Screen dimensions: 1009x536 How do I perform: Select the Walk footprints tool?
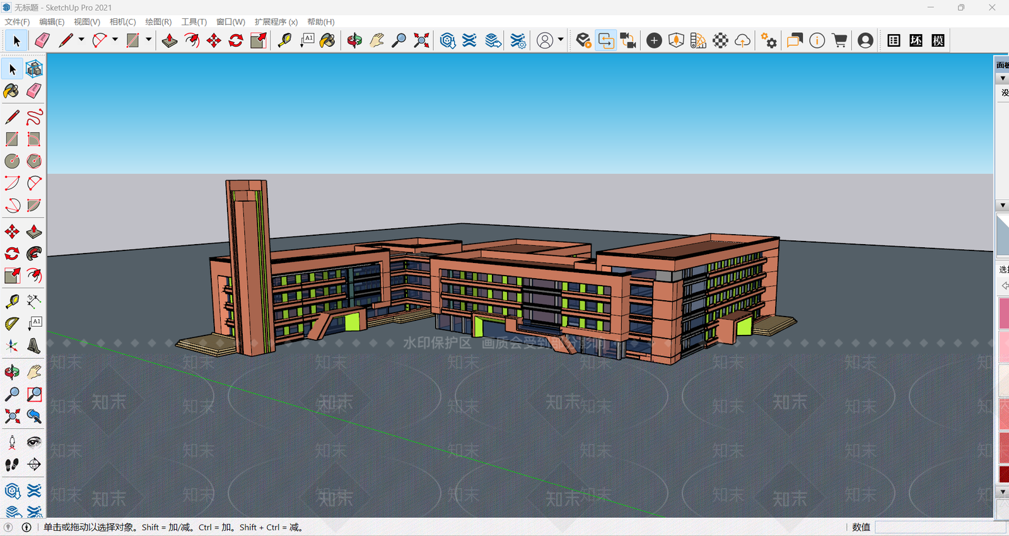coord(12,465)
